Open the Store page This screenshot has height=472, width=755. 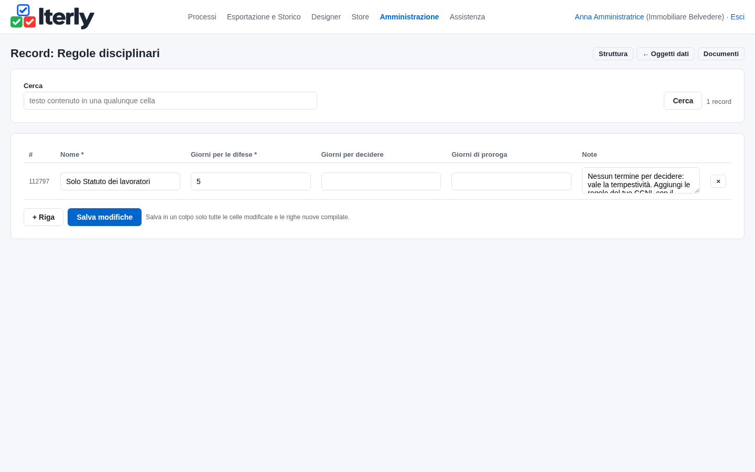pos(360,17)
